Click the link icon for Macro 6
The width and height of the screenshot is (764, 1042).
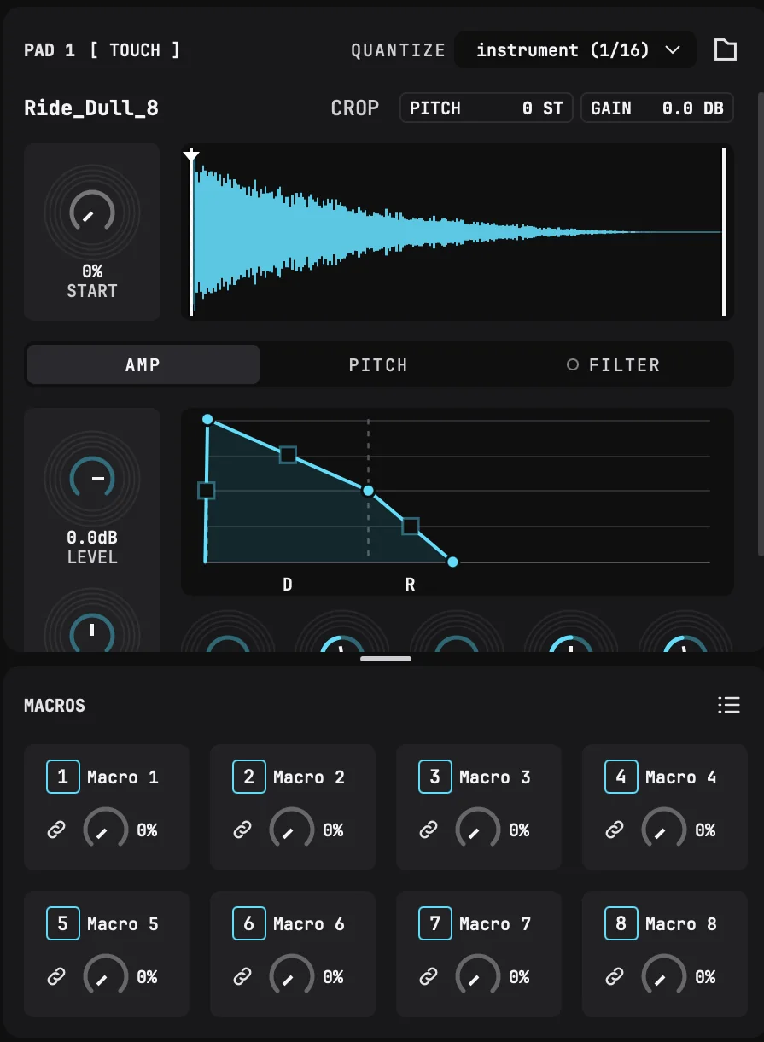click(x=242, y=976)
